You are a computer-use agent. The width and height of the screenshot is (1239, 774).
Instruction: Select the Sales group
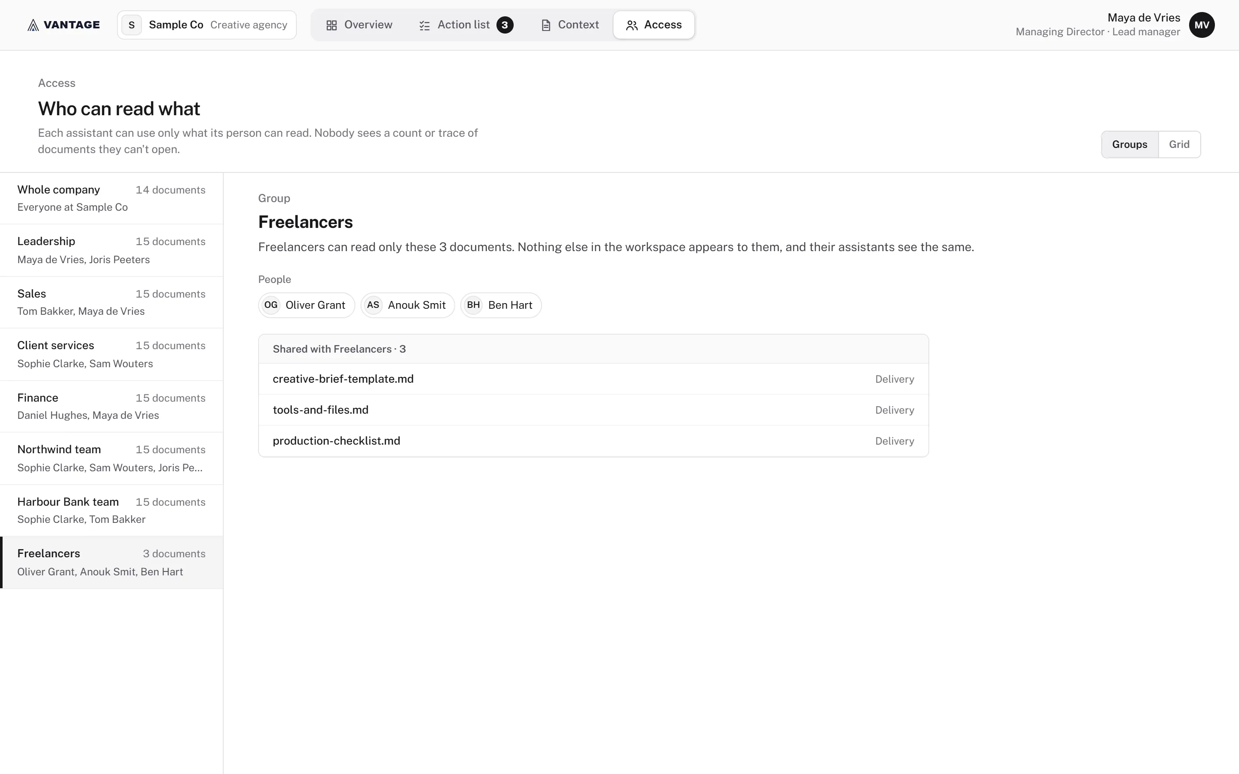[111, 303]
